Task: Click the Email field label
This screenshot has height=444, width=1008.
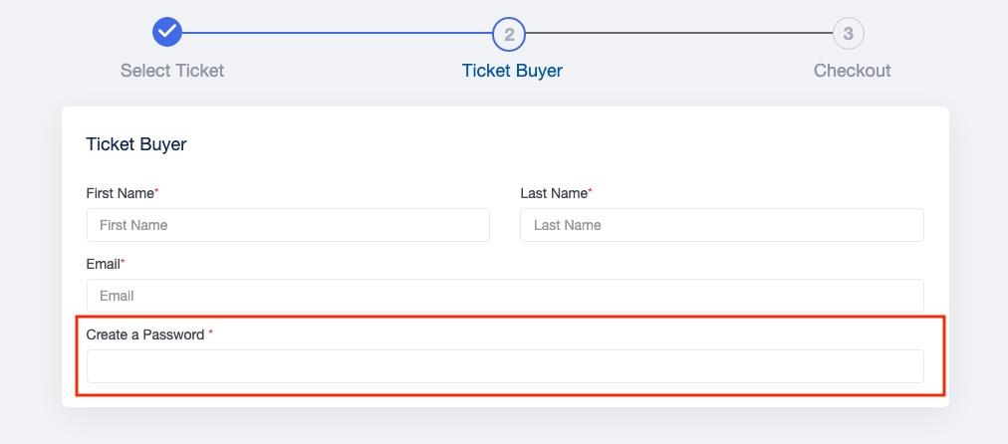Action: point(104,264)
